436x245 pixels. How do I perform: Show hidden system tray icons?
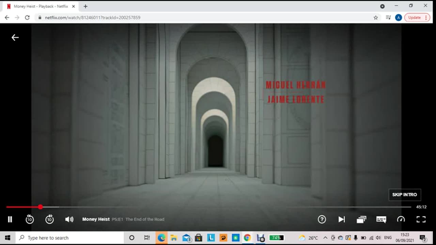pos(325,238)
